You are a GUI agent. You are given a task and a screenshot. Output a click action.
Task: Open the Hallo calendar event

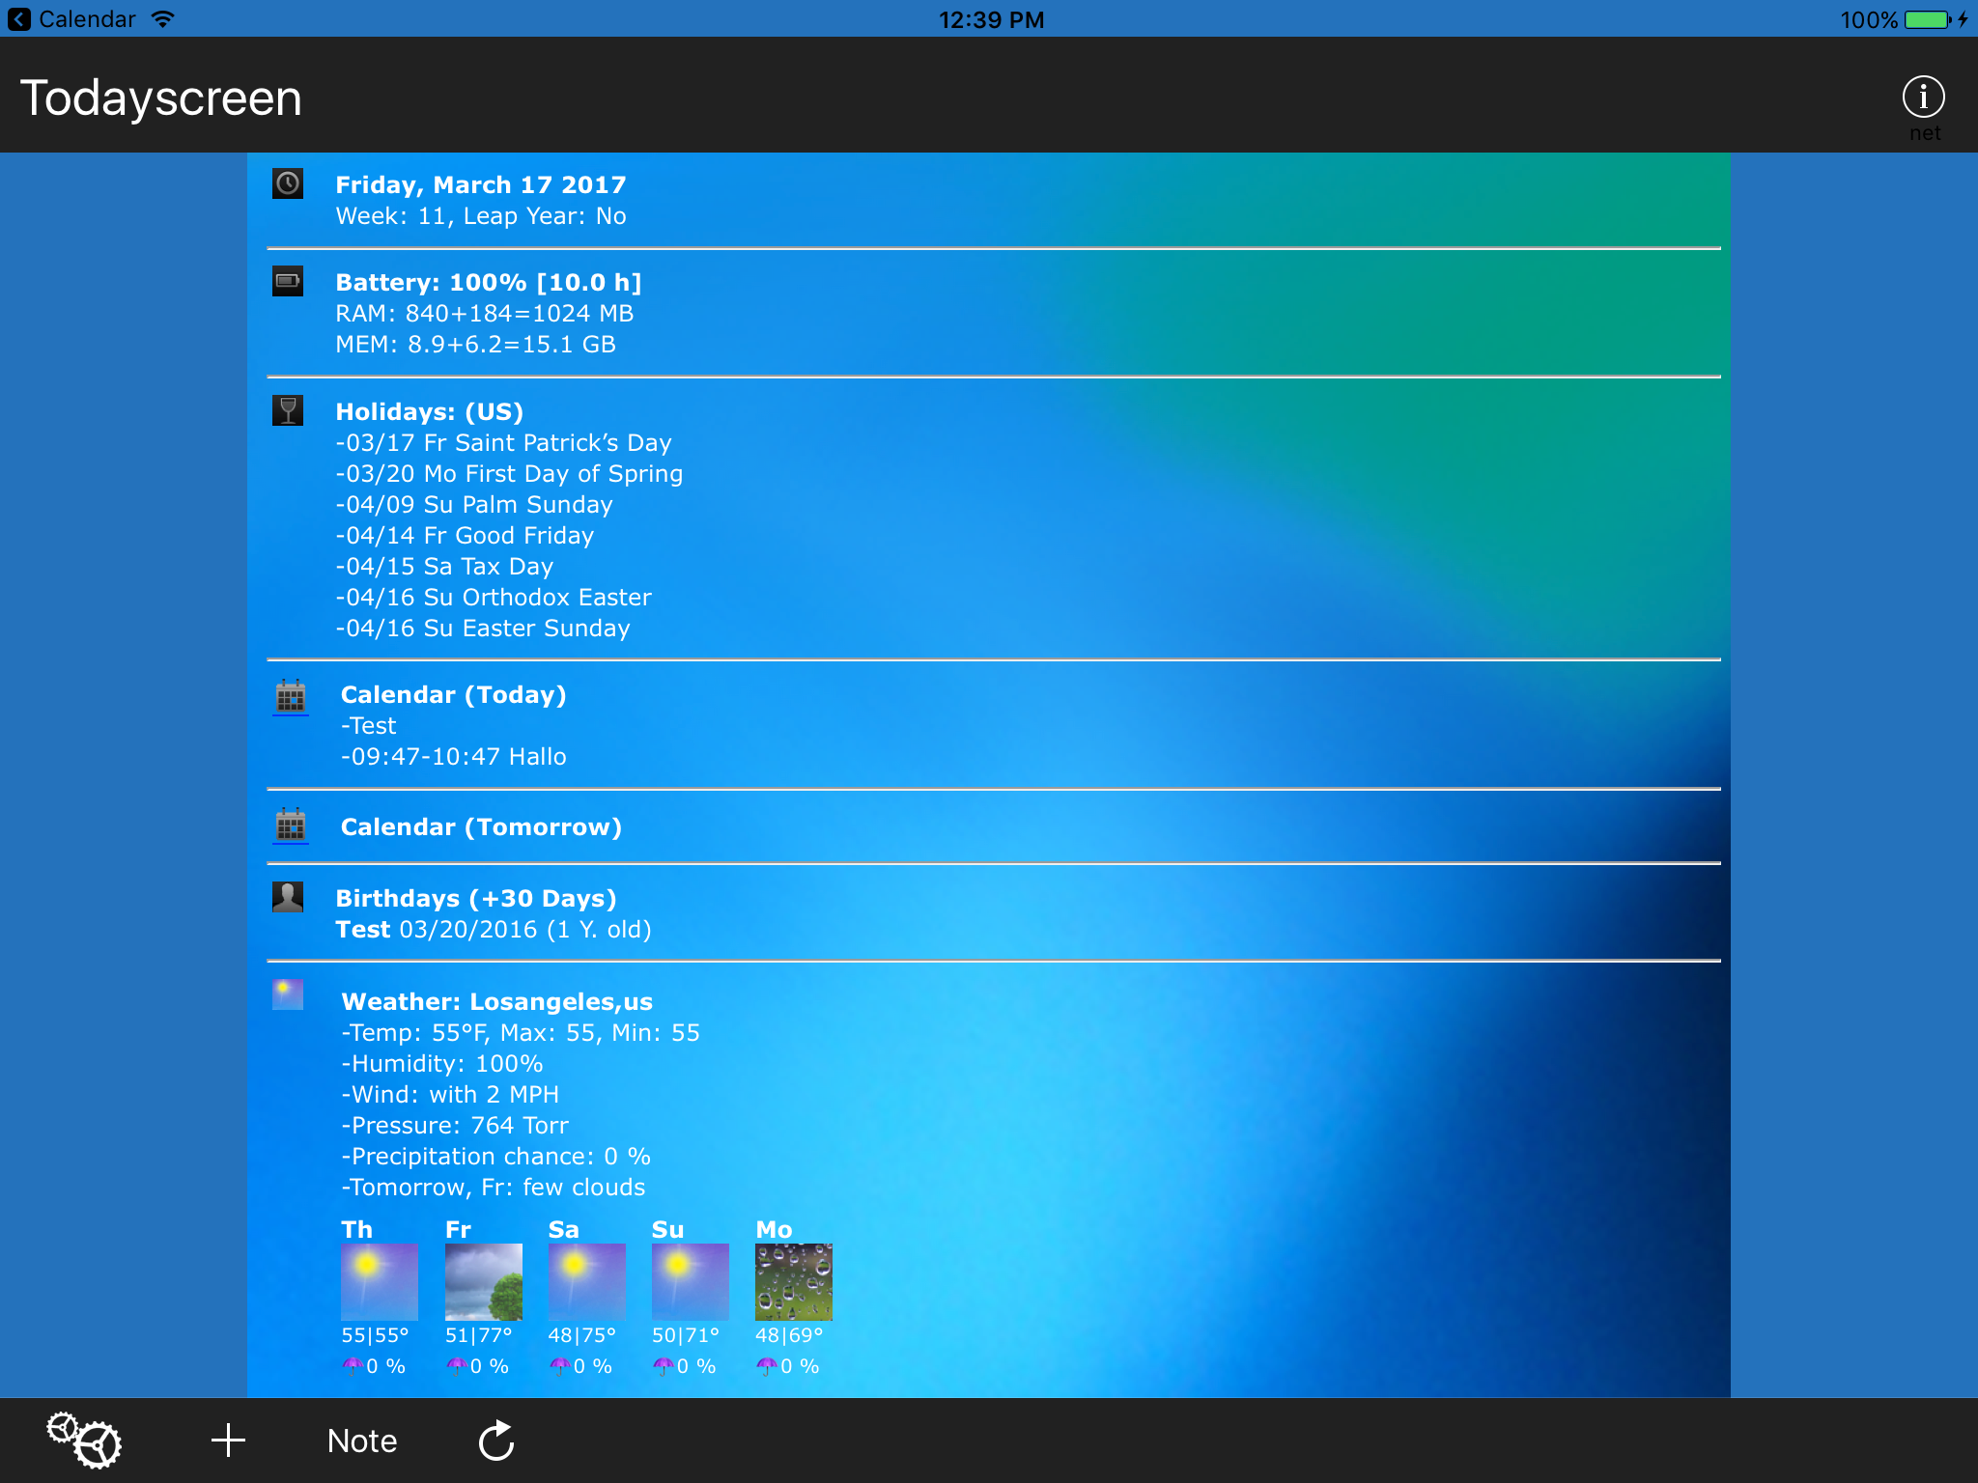454,757
